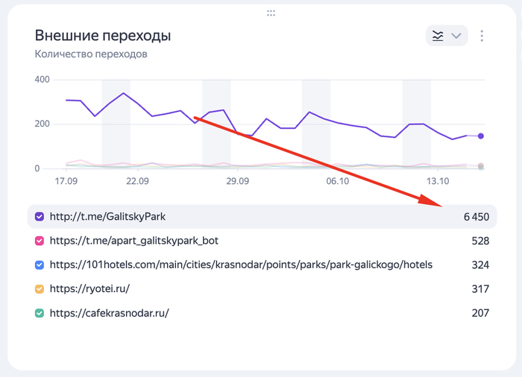
Task: Disable the 101hotels.com series checkbox
Action: 40,264
